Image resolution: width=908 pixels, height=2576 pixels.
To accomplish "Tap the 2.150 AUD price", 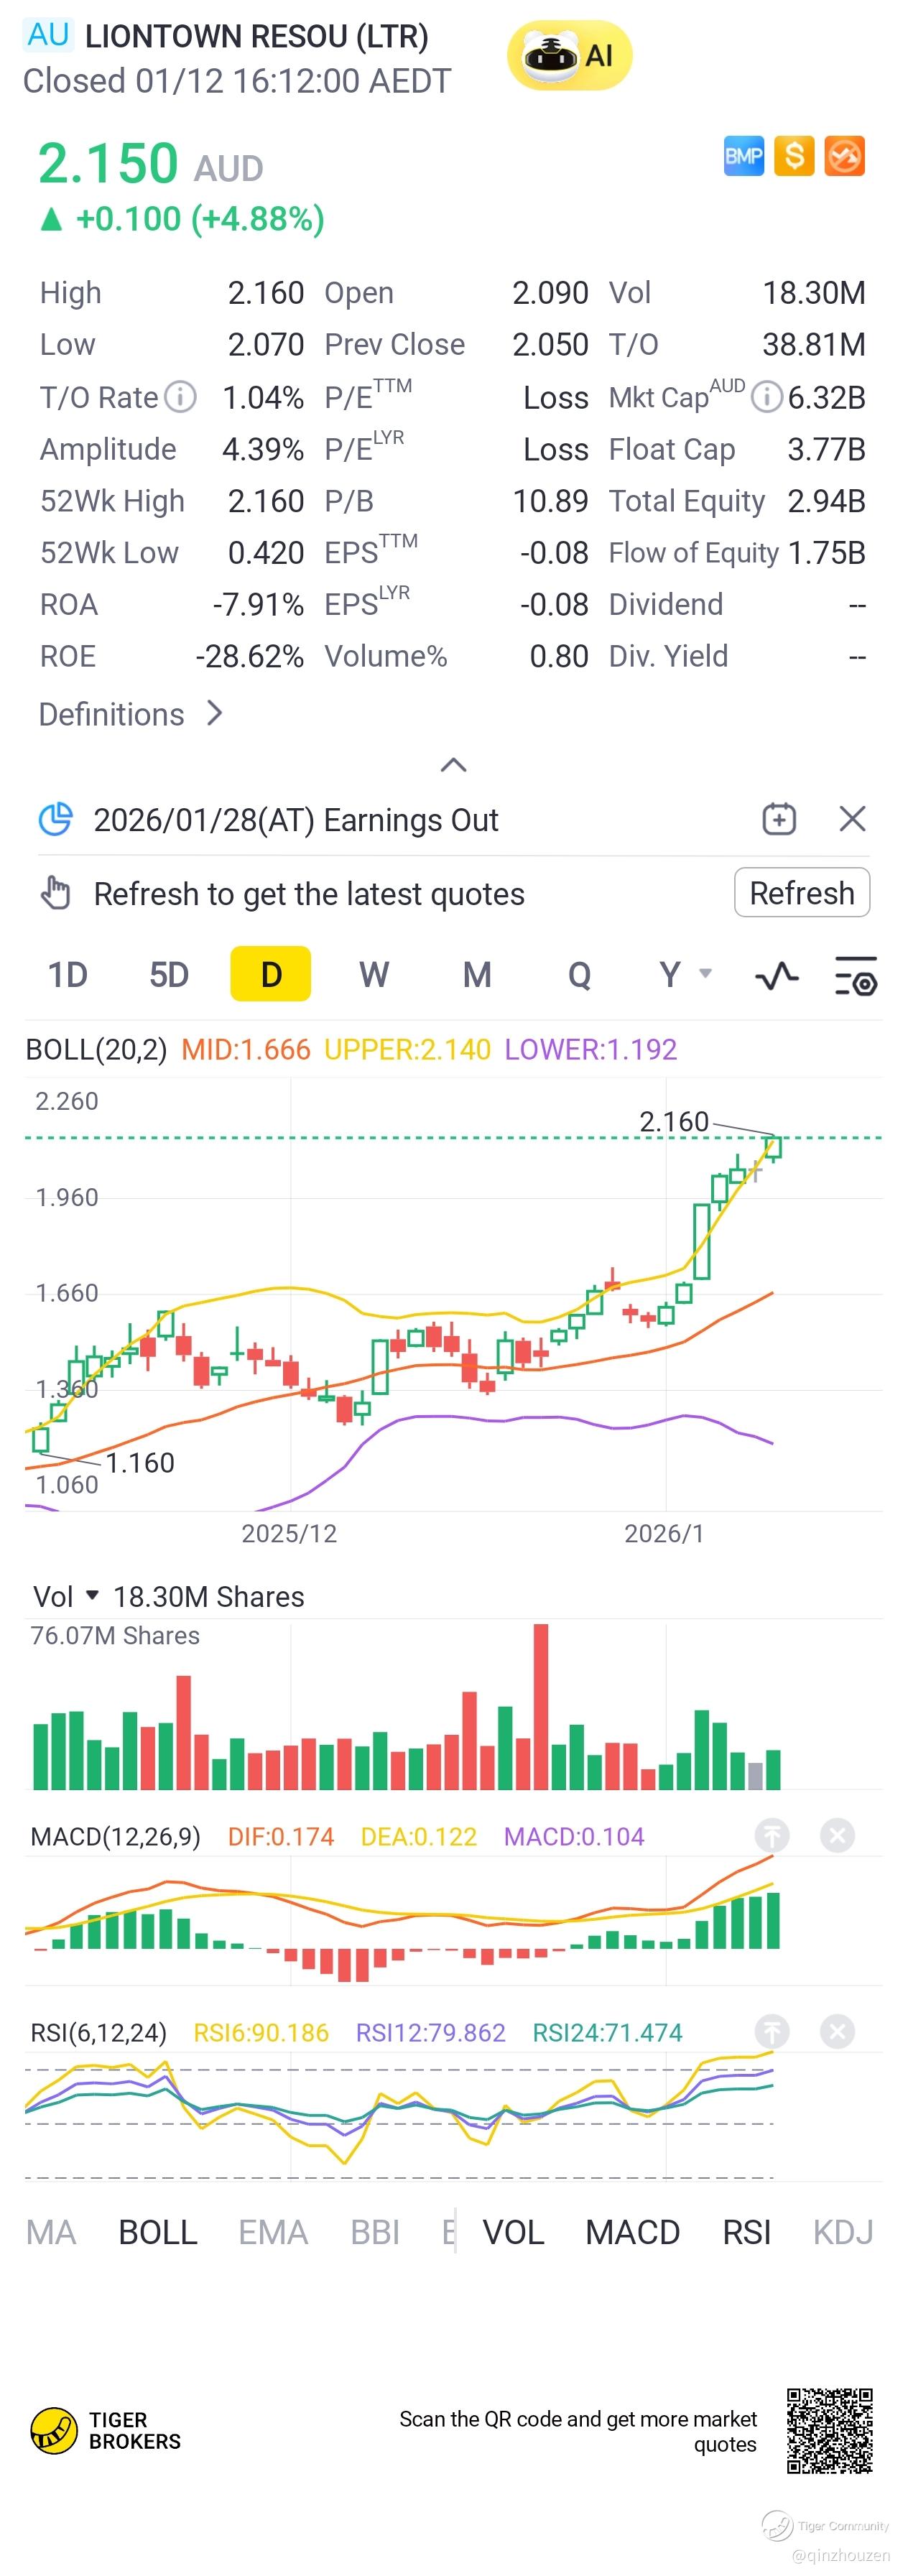I will point(150,163).
